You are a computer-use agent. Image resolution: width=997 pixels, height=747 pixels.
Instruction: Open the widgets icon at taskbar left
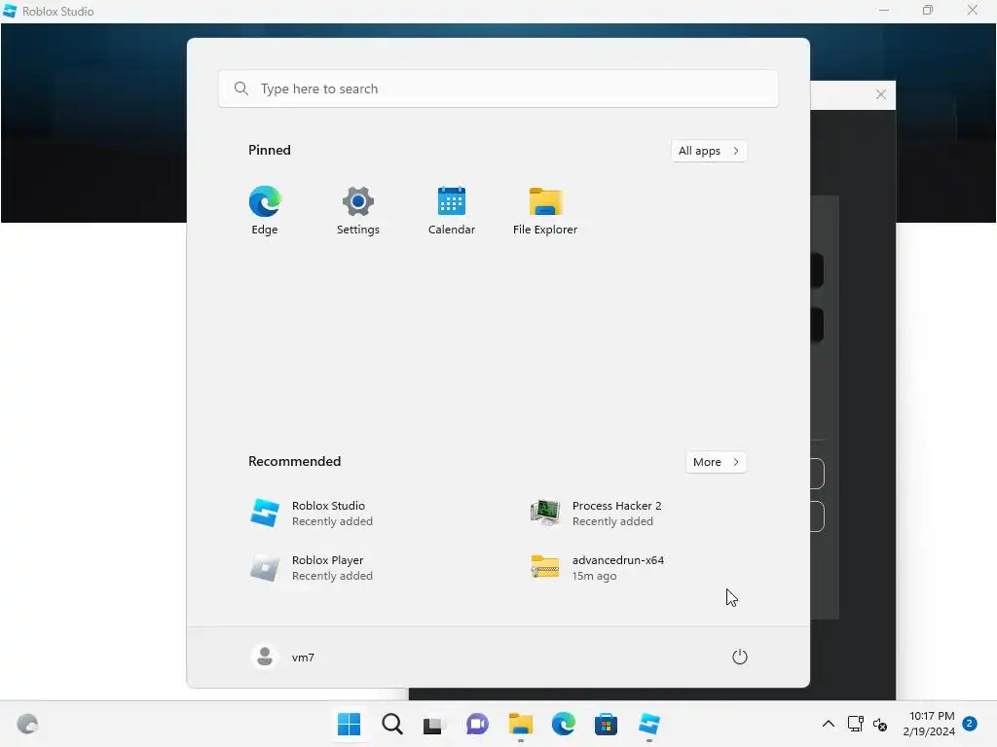point(27,724)
